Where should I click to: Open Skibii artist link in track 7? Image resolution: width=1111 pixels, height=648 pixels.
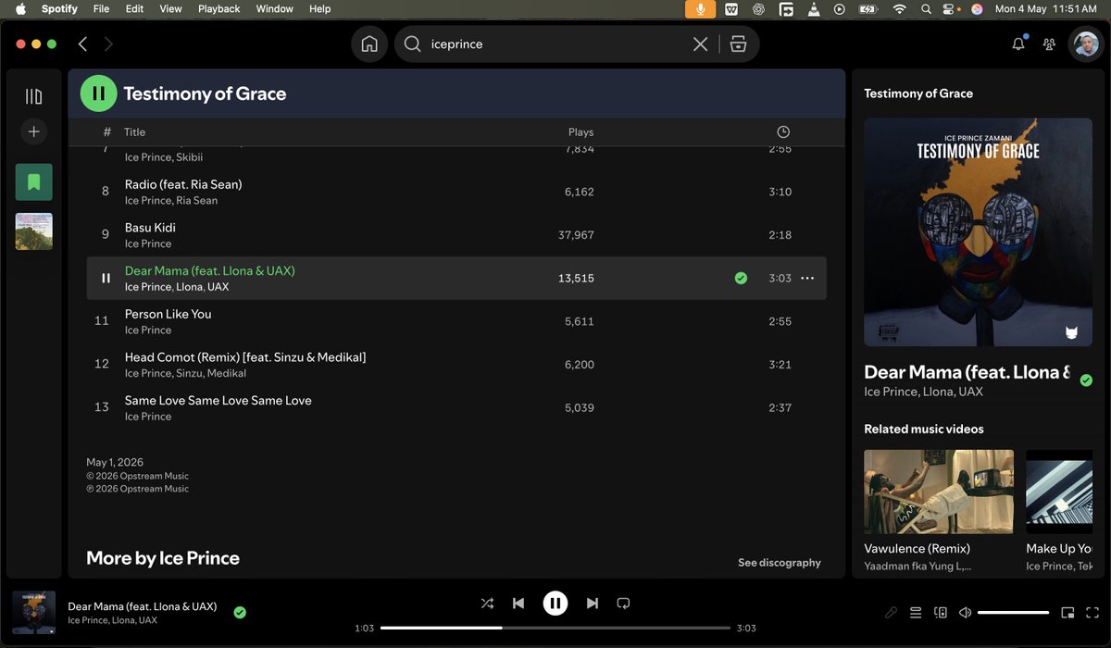(x=190, y=157)
